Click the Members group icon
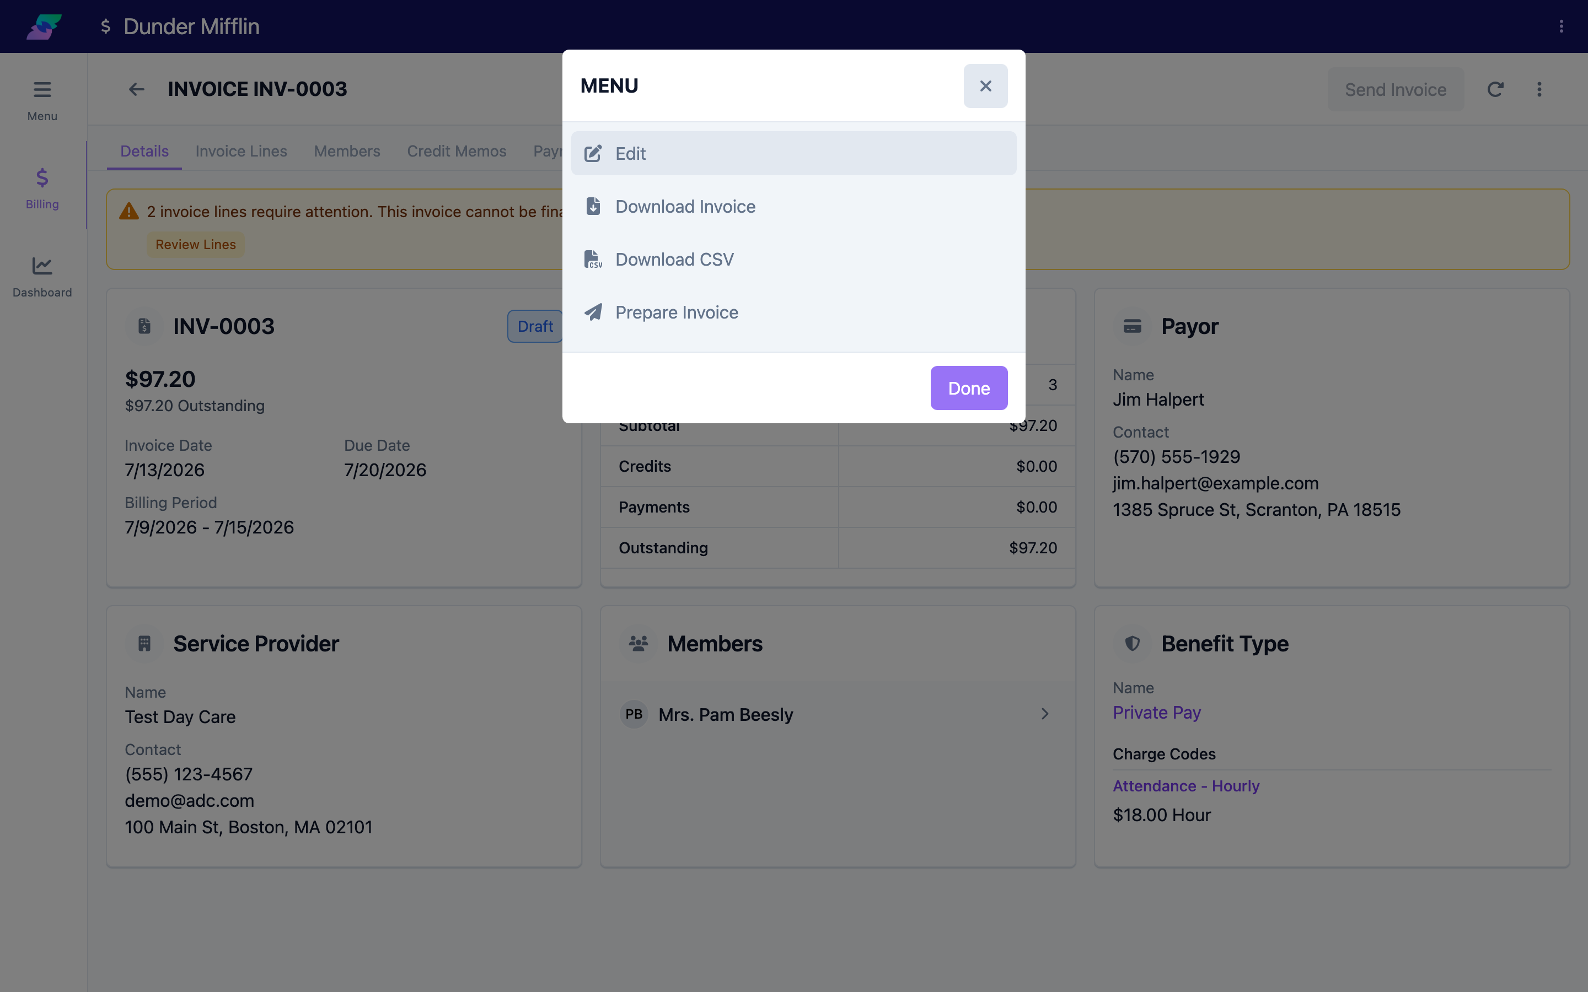The image size is (1588, 992). [x=638, y=644]
